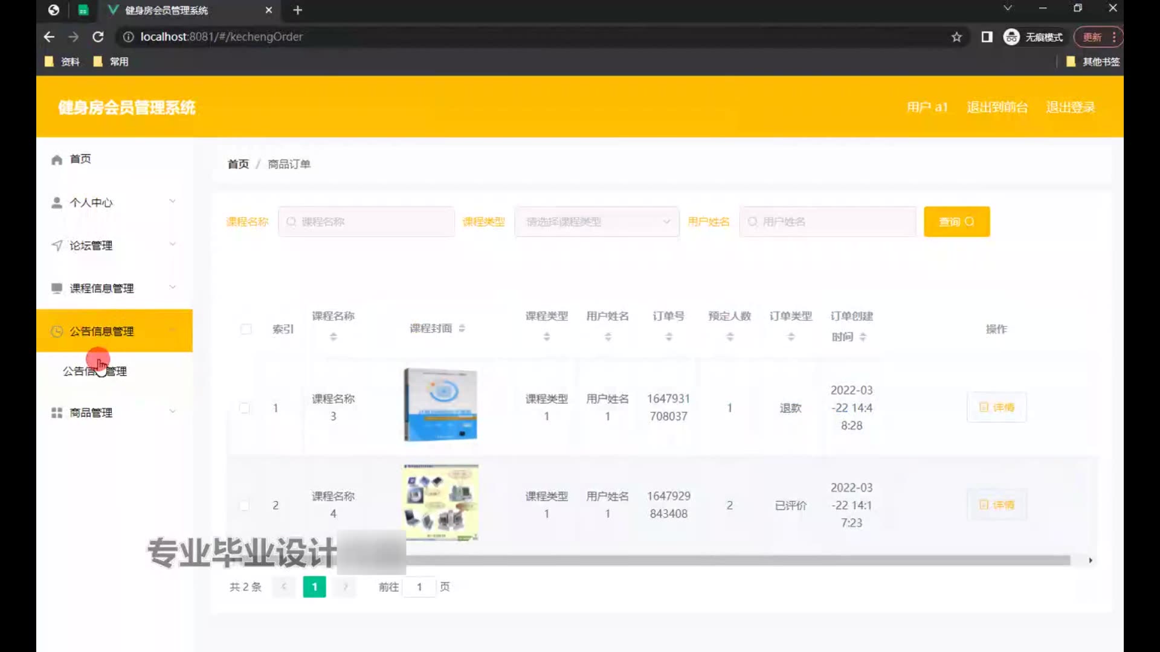Toggle the select-all header checkbox
Image resolution: width=1160 pixels, height=652 pixels.
pos(246,329)
